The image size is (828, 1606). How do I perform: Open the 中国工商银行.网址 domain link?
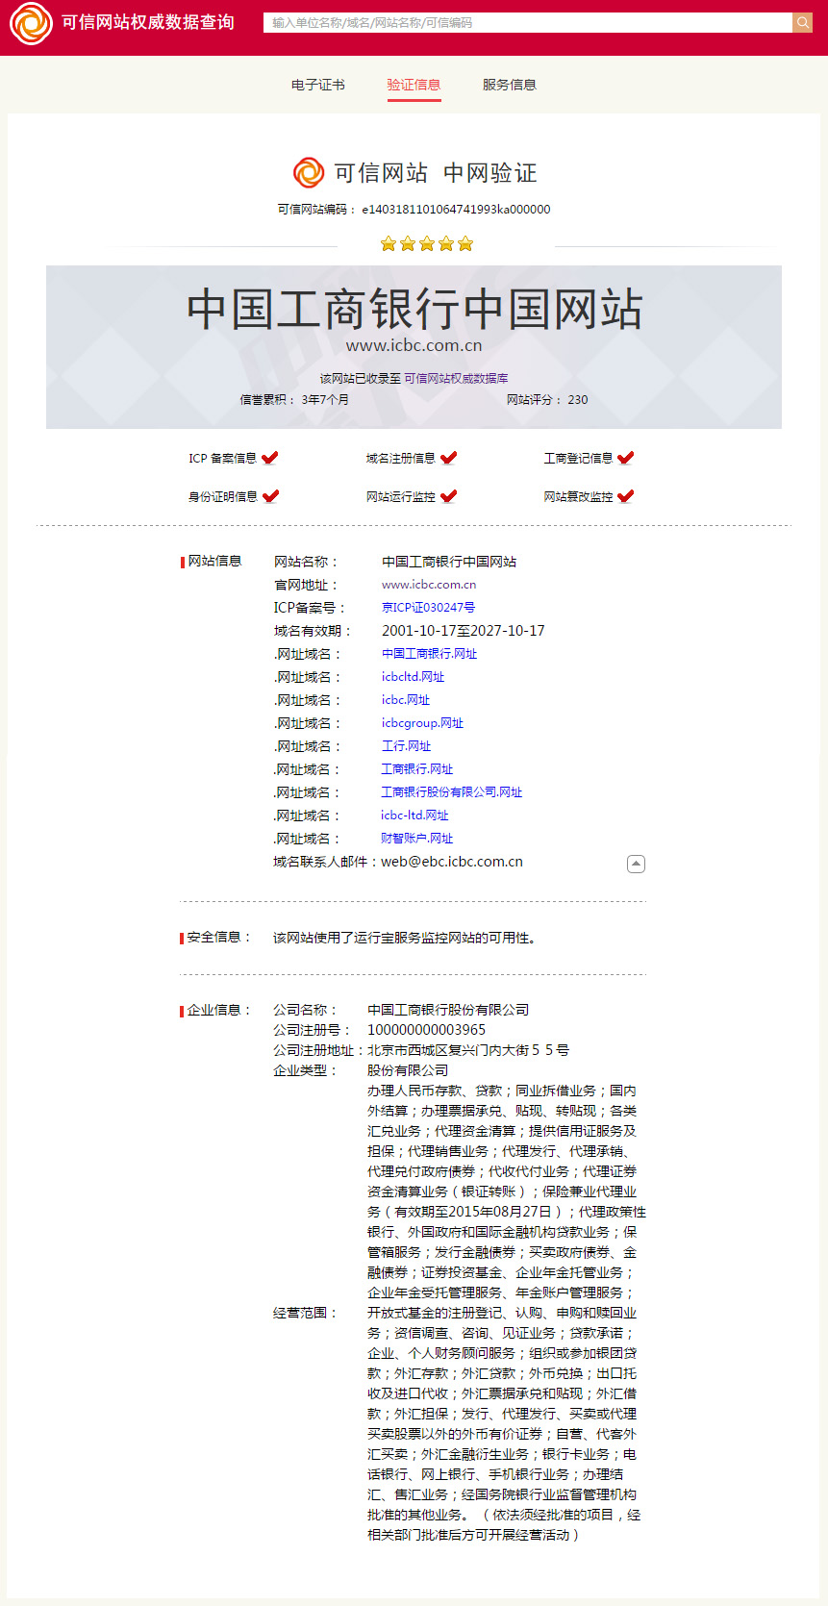(429, 654)
